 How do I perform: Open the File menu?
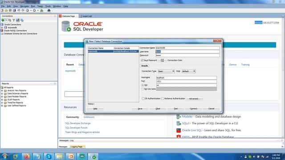coord(3,6)
